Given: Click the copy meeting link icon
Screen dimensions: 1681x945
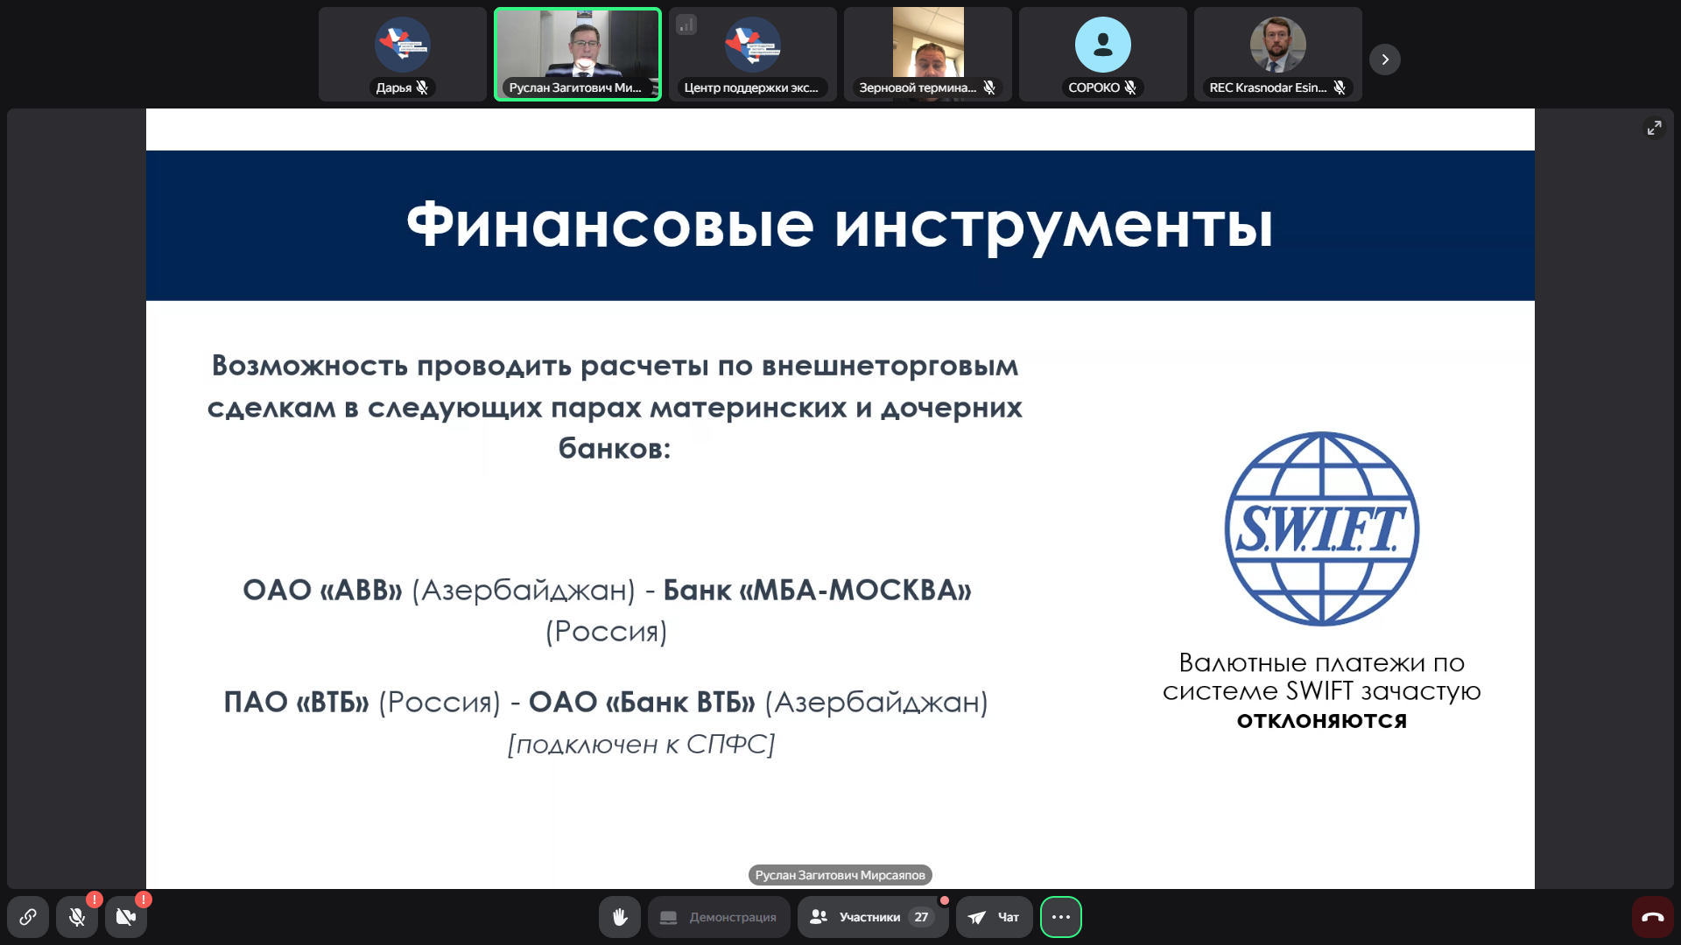Looking at the screenshot, I should [x=28, y=917].
